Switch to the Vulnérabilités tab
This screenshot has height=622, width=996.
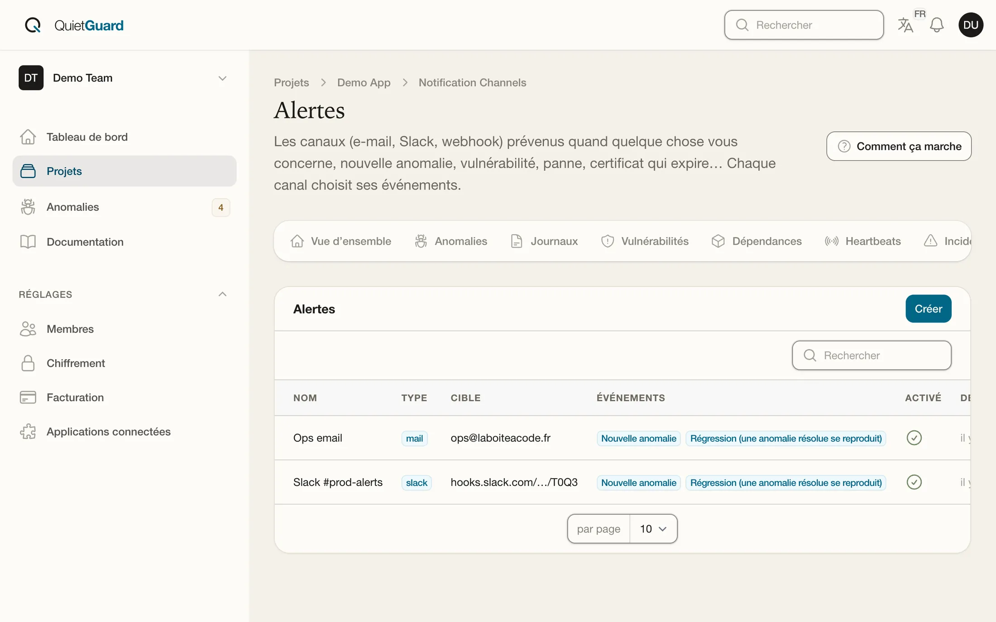[x=645, y=241]
